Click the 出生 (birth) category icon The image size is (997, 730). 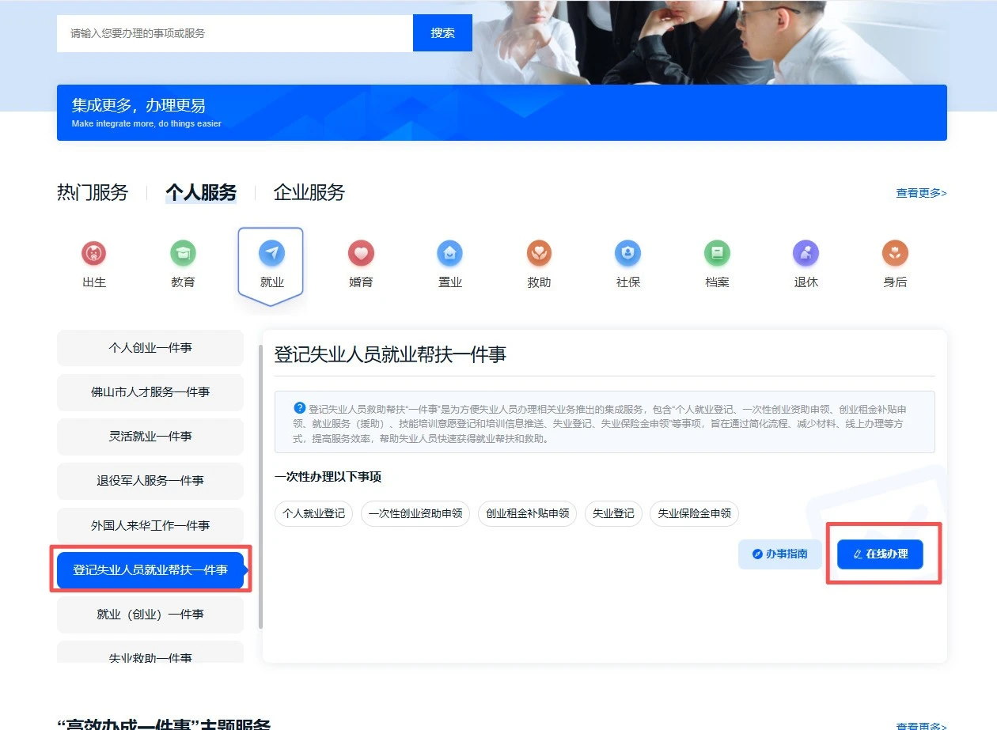[x=93, y=254]
